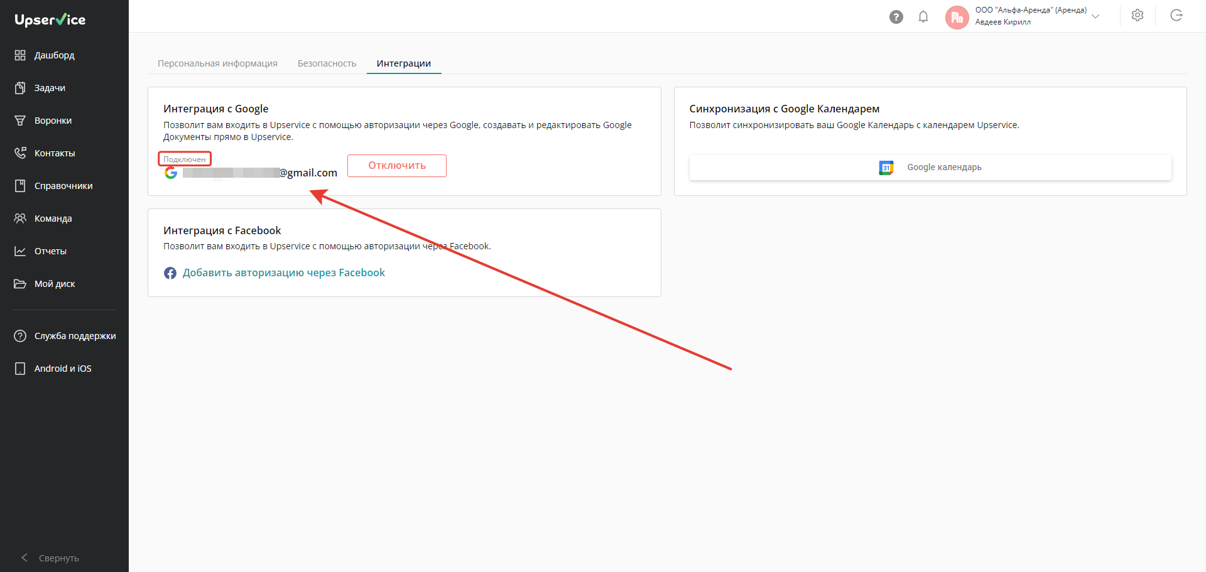This screenshot has height=572, width=1206.
Task: Select the Интеграции tab
Action: [x=404, y=63]
